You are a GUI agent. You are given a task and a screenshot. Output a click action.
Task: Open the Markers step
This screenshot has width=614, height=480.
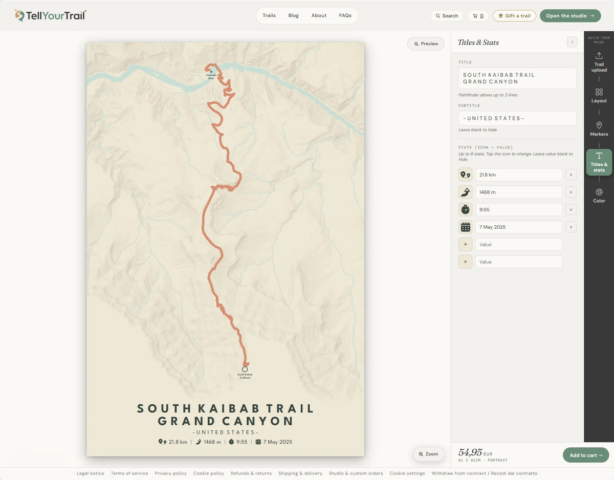599,129
